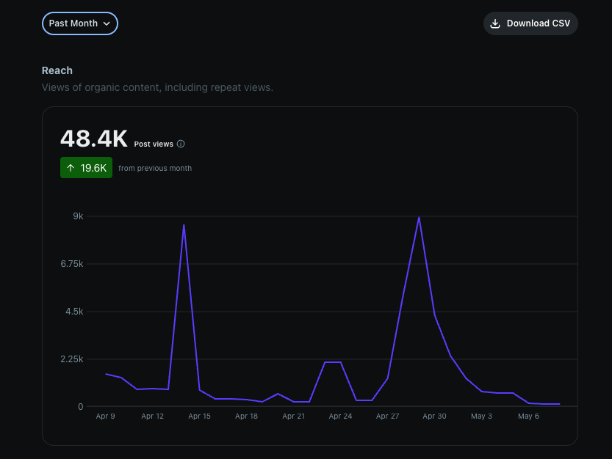Click the chevron in the Past Month button
Screen dimensions: 612x459
coord(107,23)
